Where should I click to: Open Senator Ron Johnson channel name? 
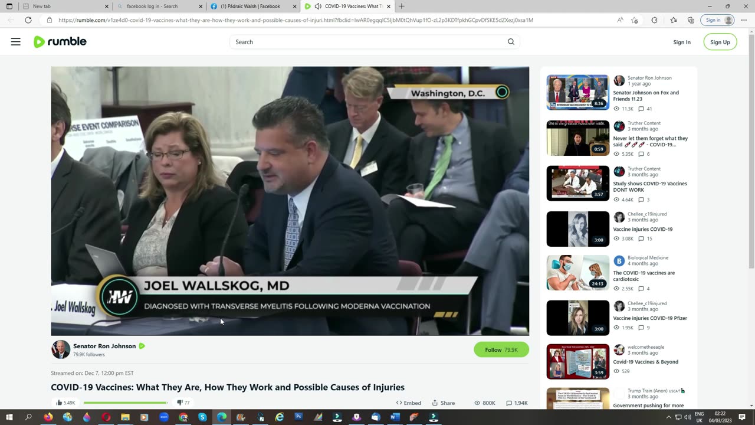tap(104, 346)
